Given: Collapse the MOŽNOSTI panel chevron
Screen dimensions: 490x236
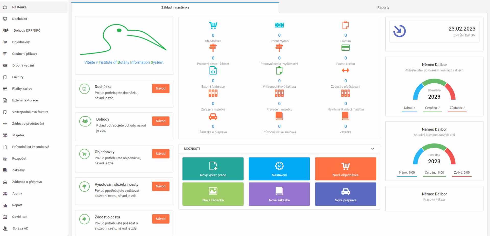Looking at the screenshot, I should (372, 149).
